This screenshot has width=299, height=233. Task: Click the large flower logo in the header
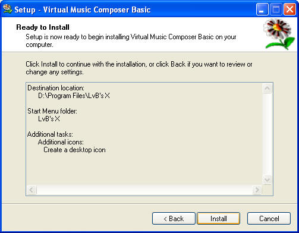click(x=279, y=34)
